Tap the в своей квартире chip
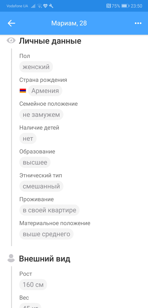Image resolution: width=148 pixels, height=308 pixels. 49,210
